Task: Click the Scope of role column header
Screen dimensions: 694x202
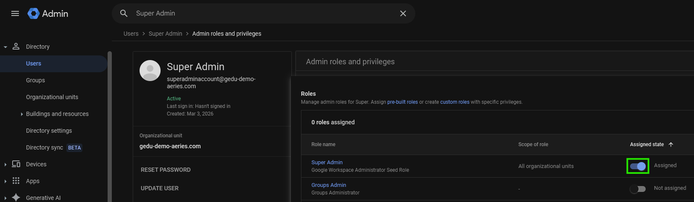Action: [533, 144]
